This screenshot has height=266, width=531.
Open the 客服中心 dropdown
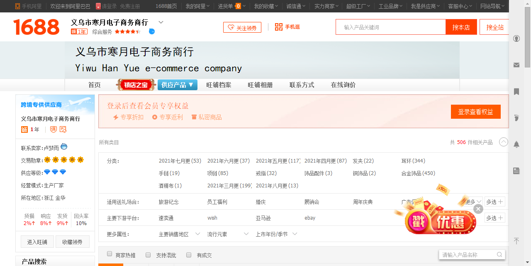(460, 6)
